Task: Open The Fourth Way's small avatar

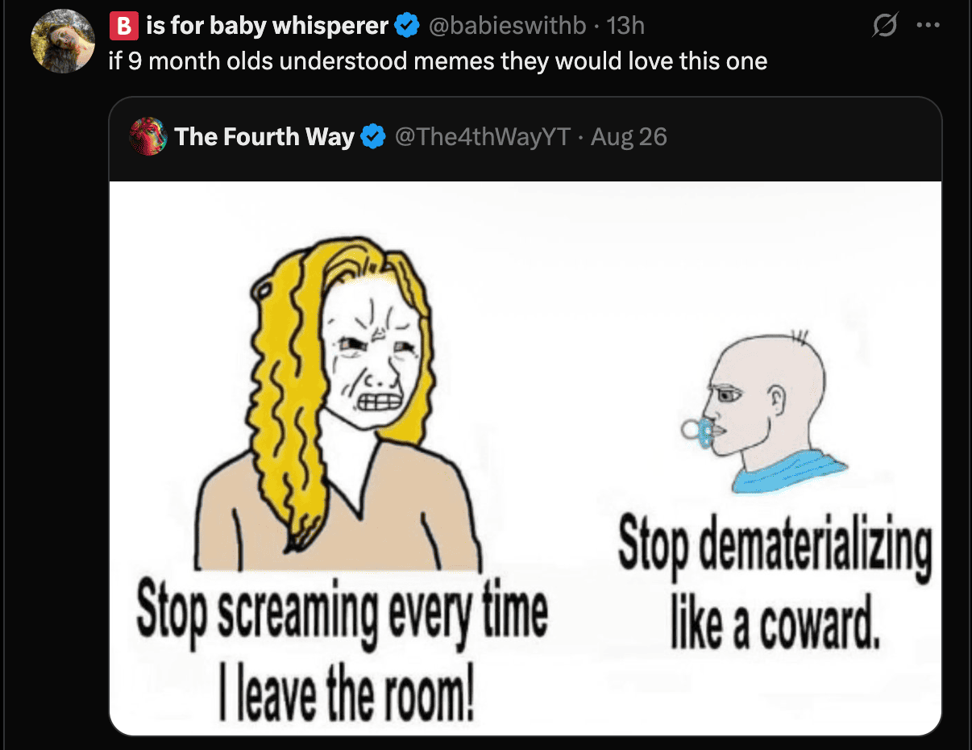Action: 147,136
